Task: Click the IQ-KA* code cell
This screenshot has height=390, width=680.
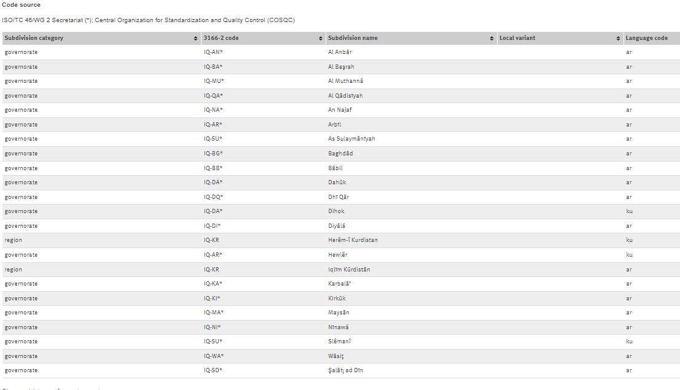Action: point(213,284)
